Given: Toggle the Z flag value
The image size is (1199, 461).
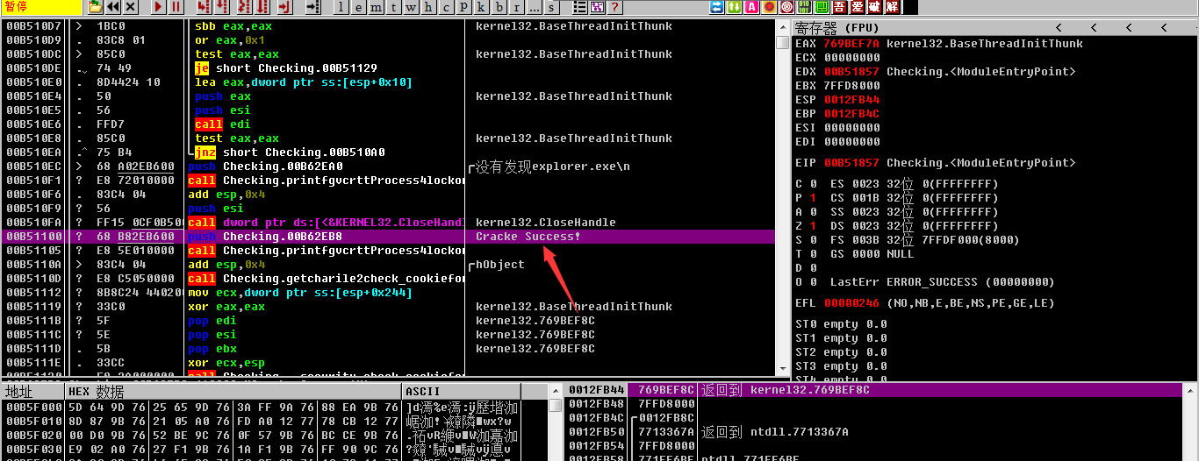Looking at the screenshot, I should point(813,226).
